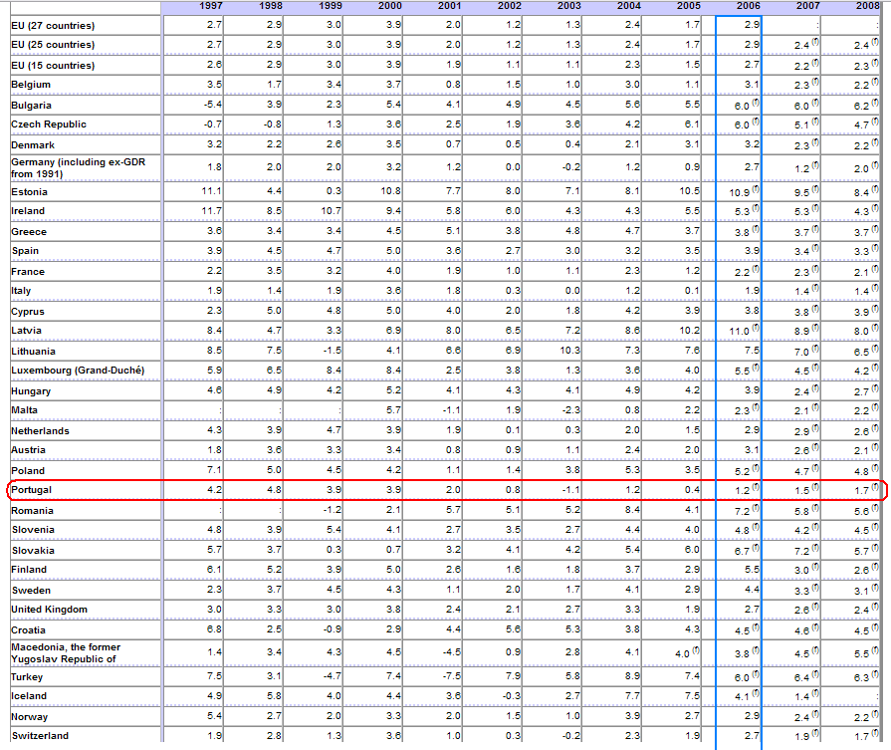Select the Finland row label

(x=29, y=569)
